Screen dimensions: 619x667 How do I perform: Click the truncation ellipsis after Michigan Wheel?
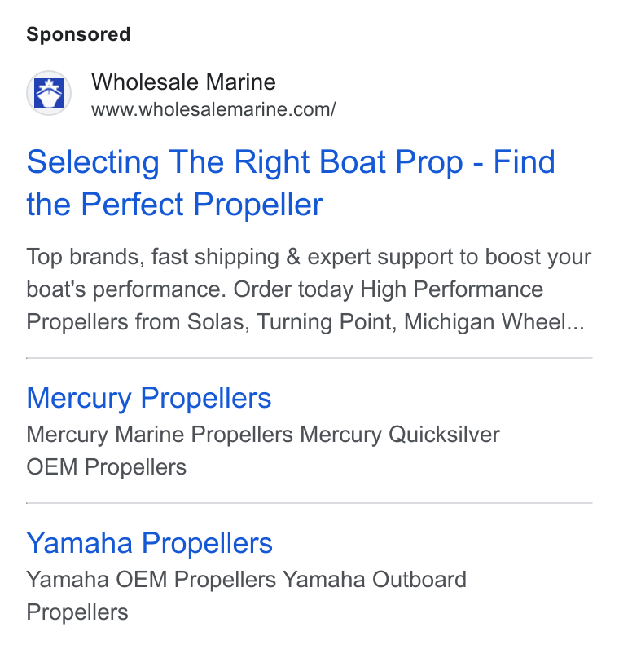(576, 329)
